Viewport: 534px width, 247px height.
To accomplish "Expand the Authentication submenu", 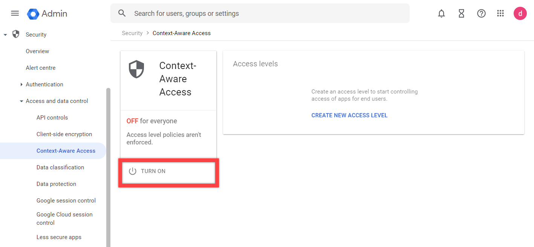I will tap(21, 84).
